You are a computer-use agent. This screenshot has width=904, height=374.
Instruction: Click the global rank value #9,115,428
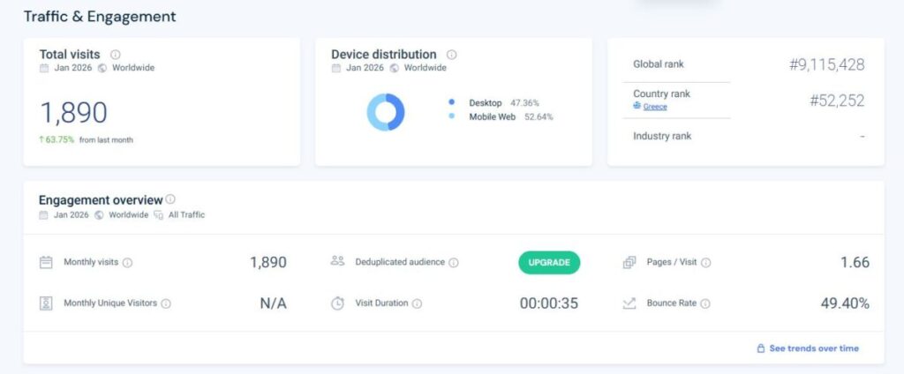[x=825, y=64]
